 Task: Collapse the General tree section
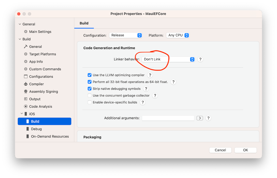pos(20,24)
